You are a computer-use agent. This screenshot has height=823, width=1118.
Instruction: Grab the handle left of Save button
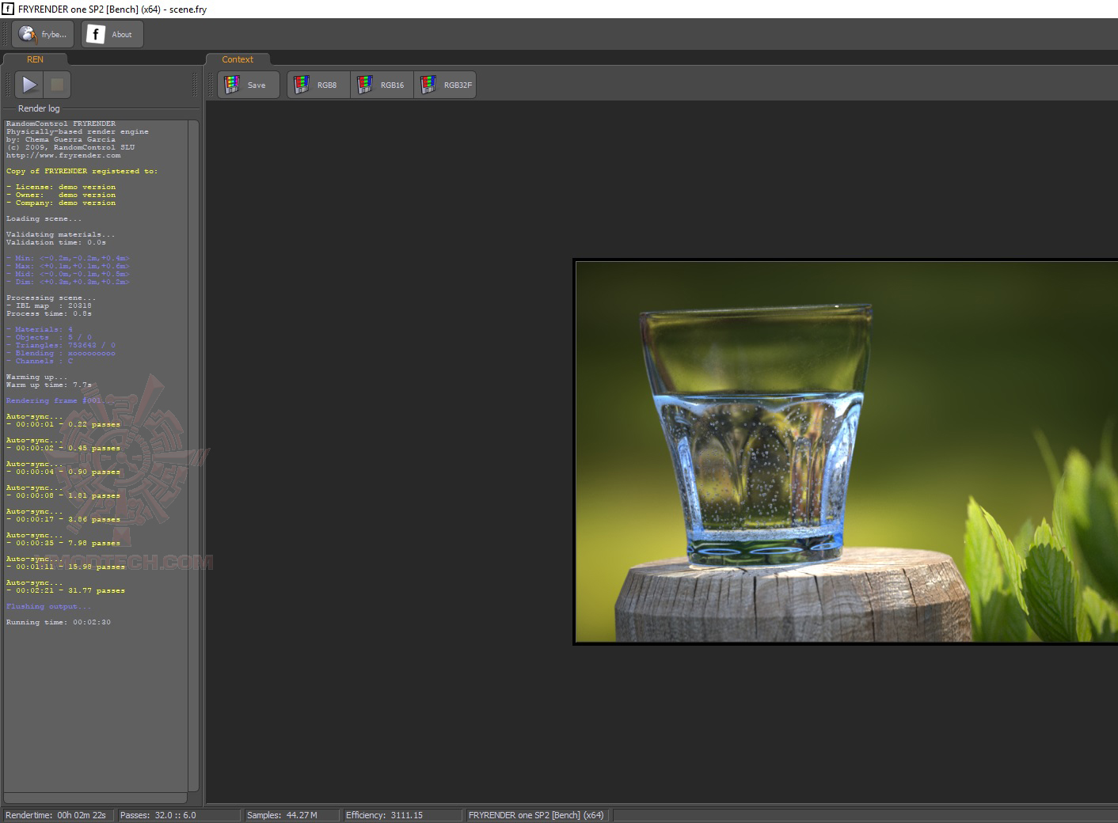(211, 85)
